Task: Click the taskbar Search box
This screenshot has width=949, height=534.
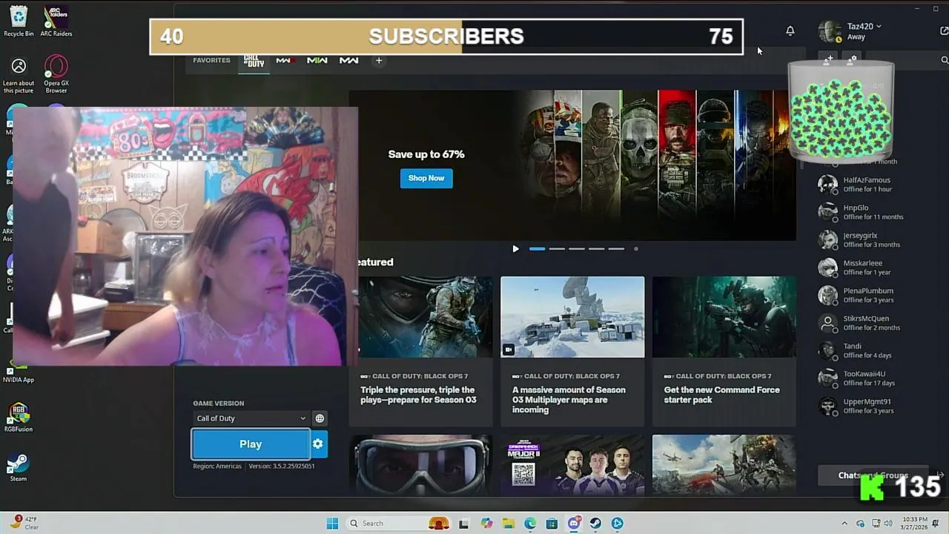Action: [400, 524]
